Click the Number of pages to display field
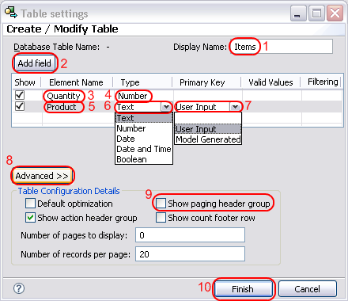 (x=190, y=235)
